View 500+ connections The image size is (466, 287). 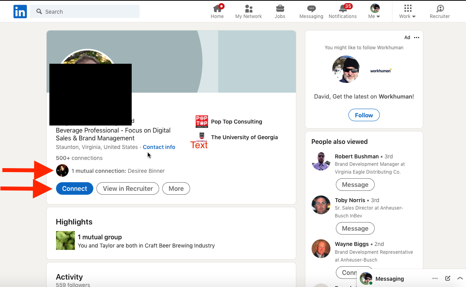coord(79,158)
